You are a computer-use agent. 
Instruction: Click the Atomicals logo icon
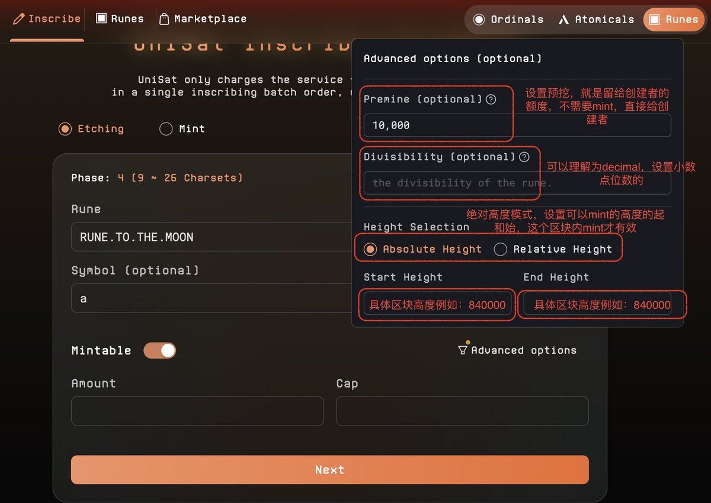(x=563, y=20)
